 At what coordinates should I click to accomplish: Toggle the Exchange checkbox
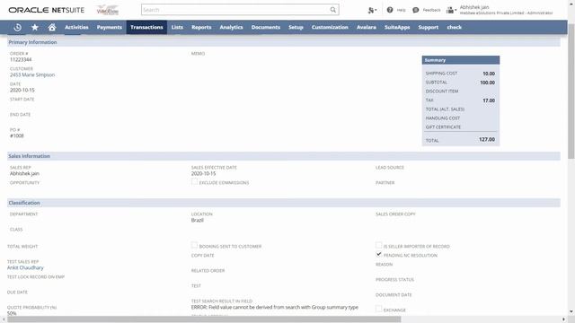[379, 309]
